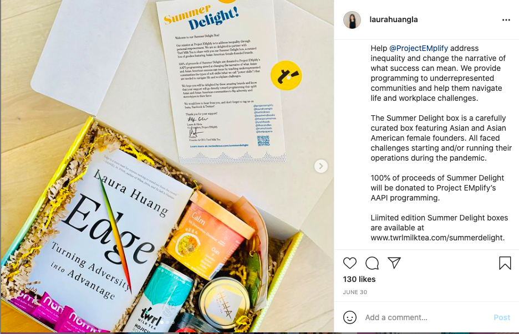Jump to the second carousel indicator dot

click(167, 322)
